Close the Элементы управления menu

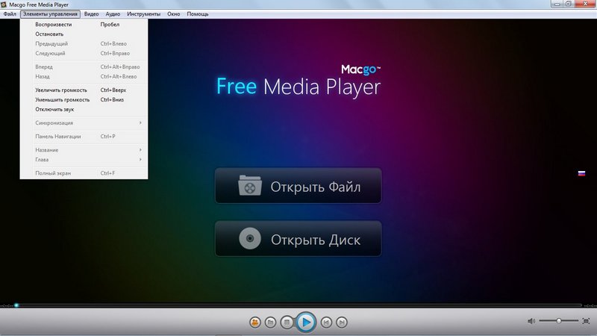50,14
